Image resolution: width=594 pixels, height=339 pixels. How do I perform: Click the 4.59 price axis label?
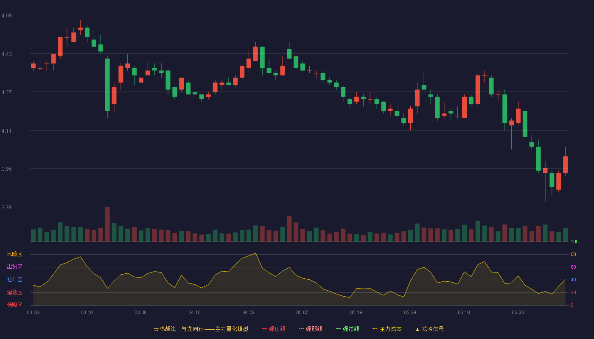coord(7,16)
